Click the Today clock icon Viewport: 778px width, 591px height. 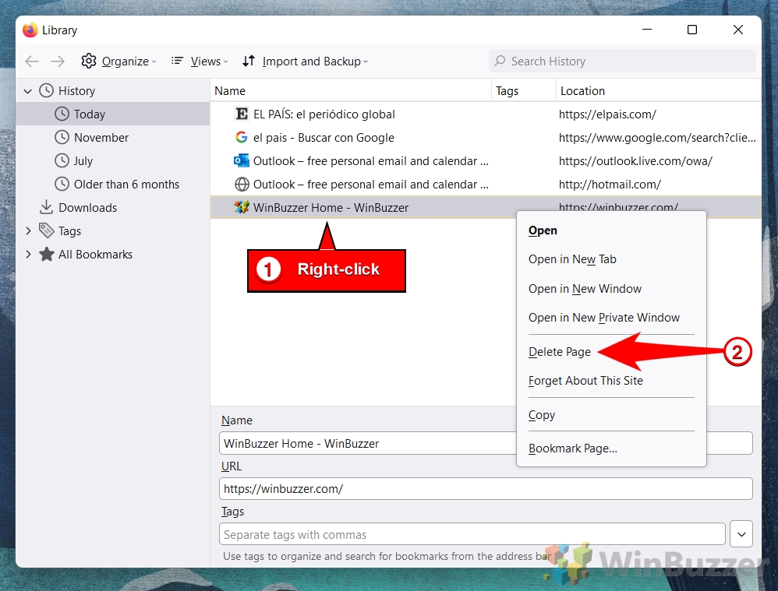tap(62, 114)
